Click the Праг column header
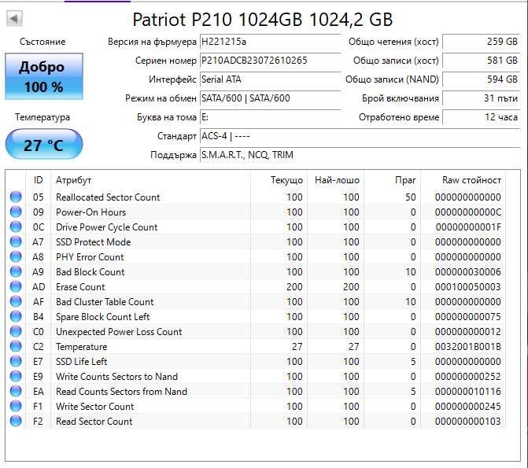The height and width of the screenshot is (468, 528). point(392,180)
